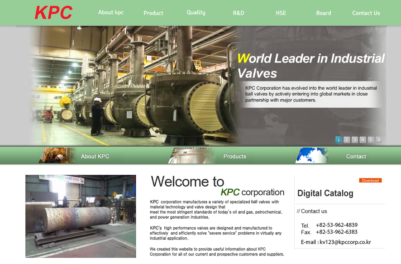Viewport: 401px width, 264px height.
Task: Click the "// Contact us" heading
Action: pos(312,211)
